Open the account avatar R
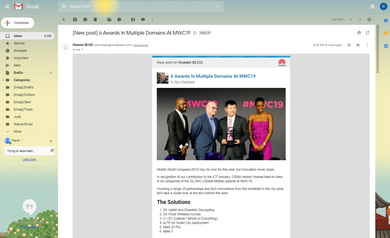The height and width of the screenshot is (238, 390). click(x=383, y=6)
